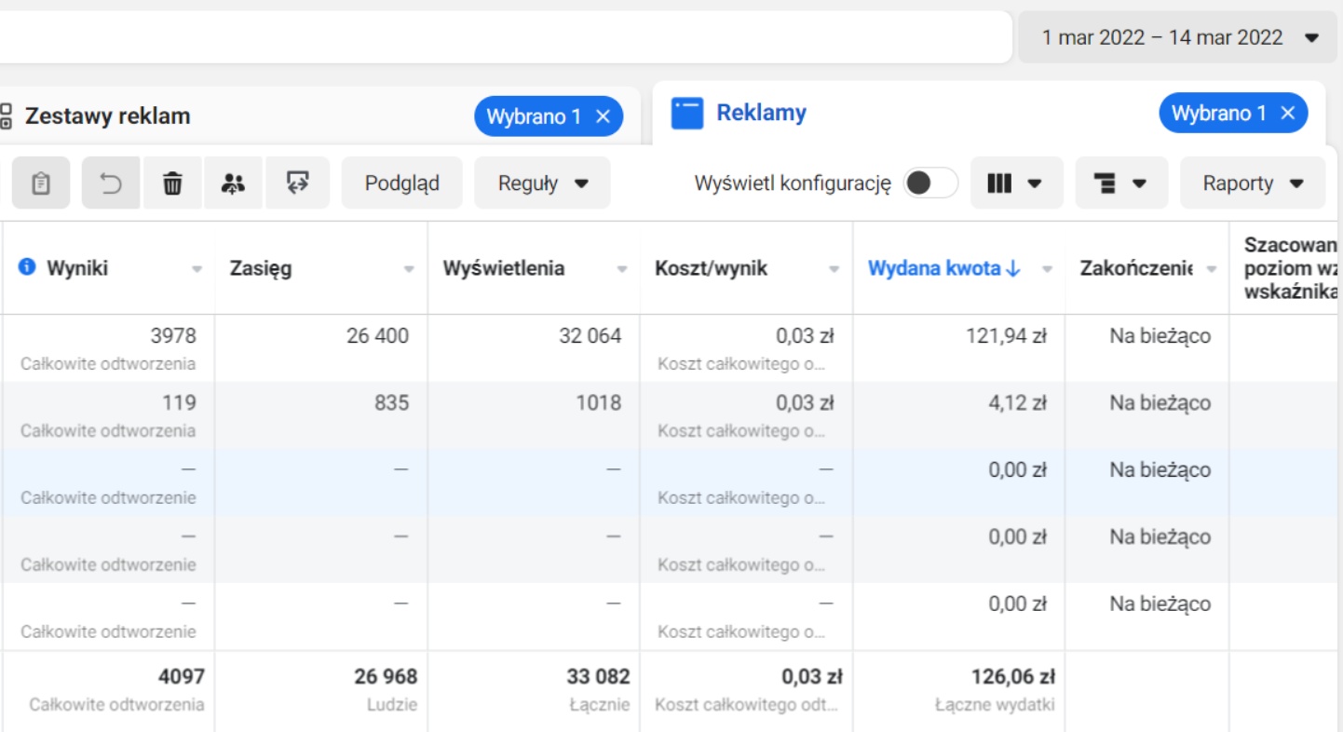The image size is (1343, 732).
Task: Click the trash delete icon
Action: pyautogui.click(x=172, y=183)
